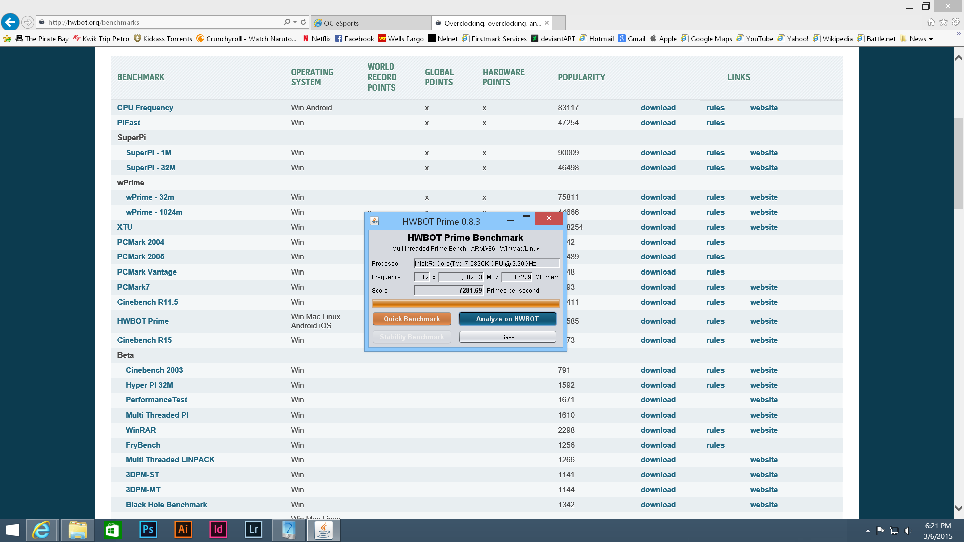Launch Illustrator from the taskbar
This screenshot has width=964, height=542.
pos(183,530)
